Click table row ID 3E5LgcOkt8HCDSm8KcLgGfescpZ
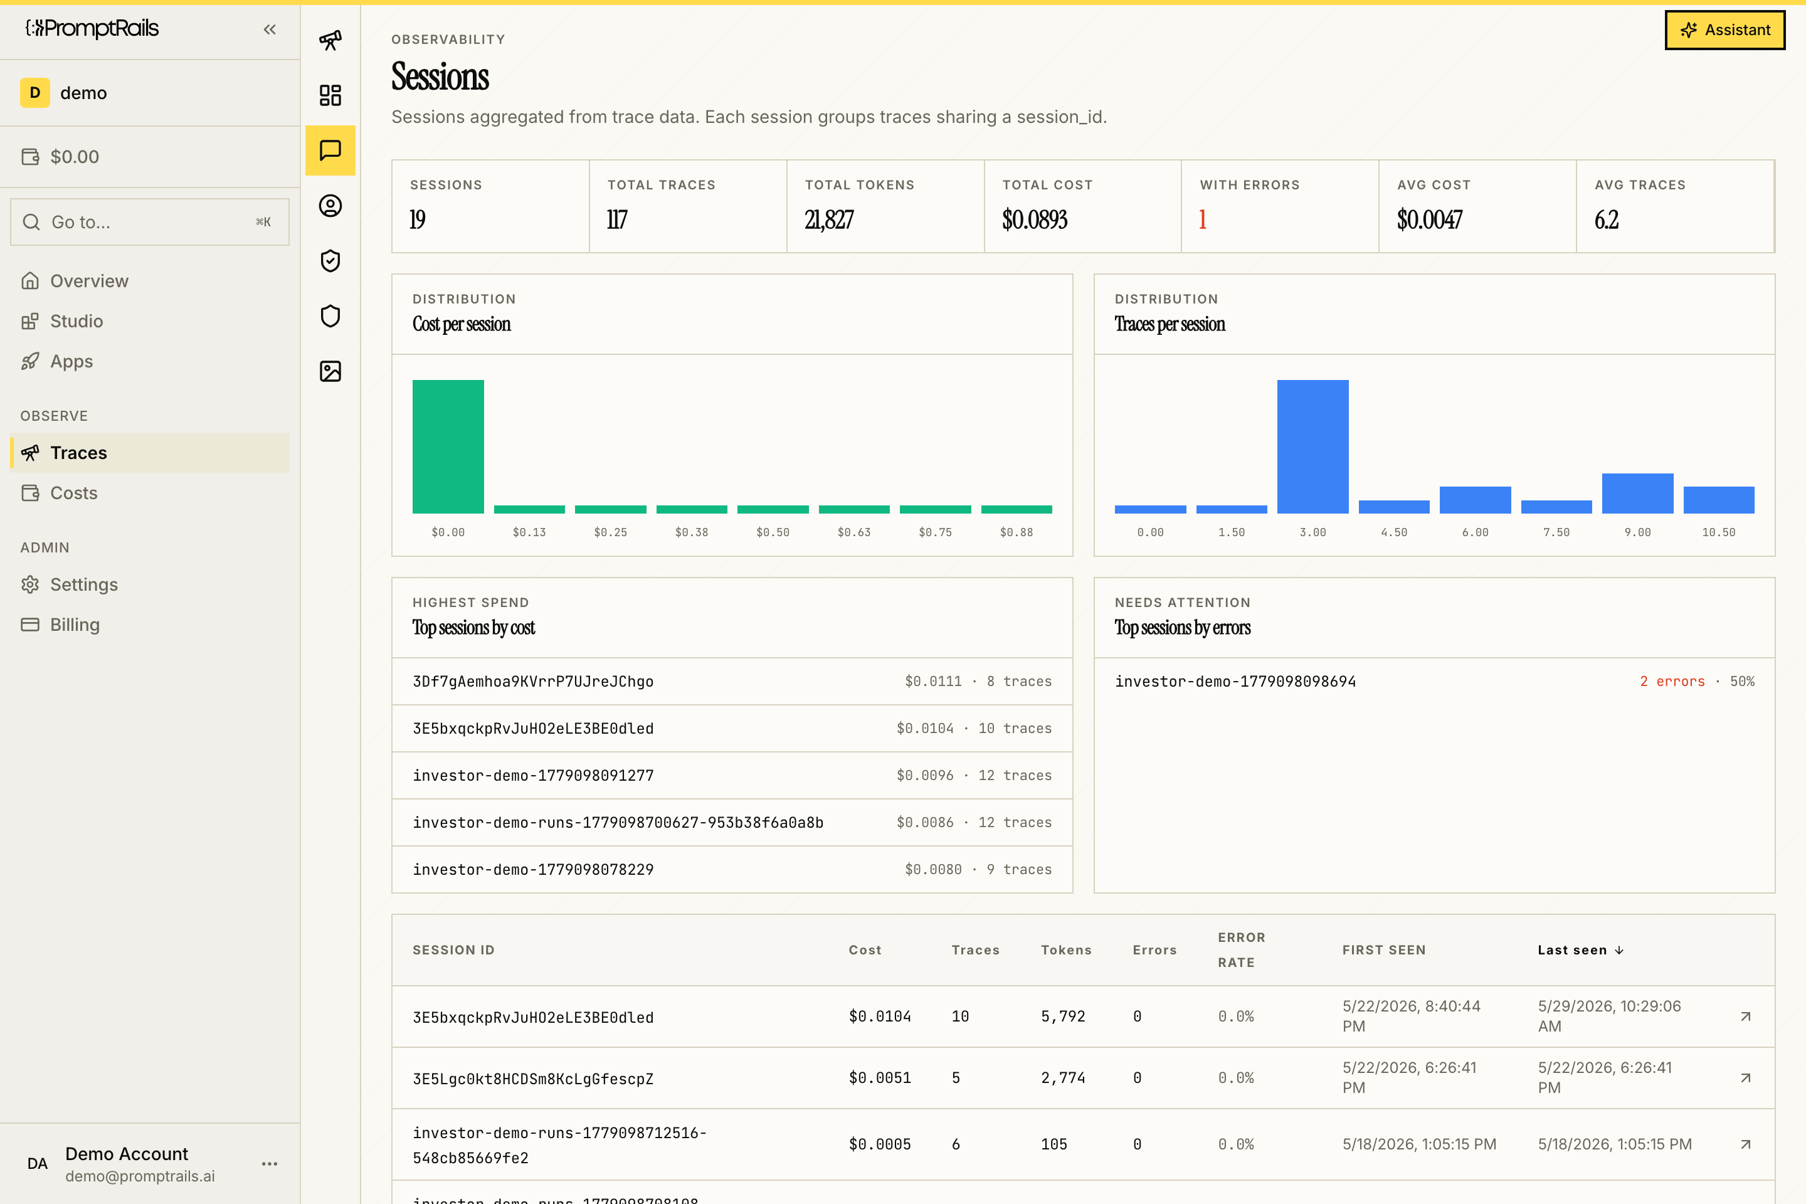 (x=533, y=1079)
